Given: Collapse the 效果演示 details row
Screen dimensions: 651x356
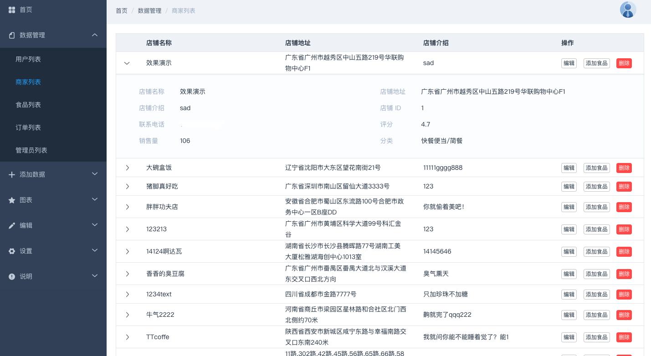Looking at the screenshot, I should pyautogui.click(x=127, y=63).
